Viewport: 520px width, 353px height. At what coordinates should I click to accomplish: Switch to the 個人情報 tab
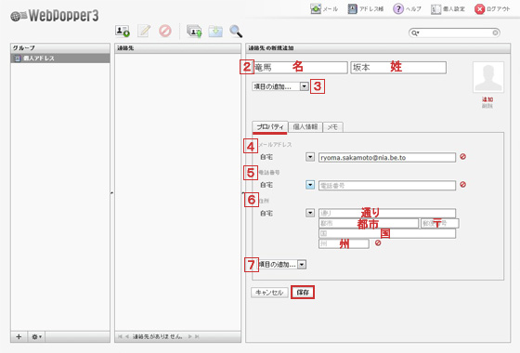(305, 126)
